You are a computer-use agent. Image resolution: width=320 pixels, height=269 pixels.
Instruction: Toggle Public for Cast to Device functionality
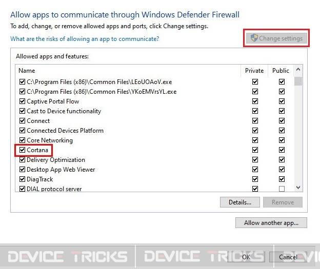(282, 111)
